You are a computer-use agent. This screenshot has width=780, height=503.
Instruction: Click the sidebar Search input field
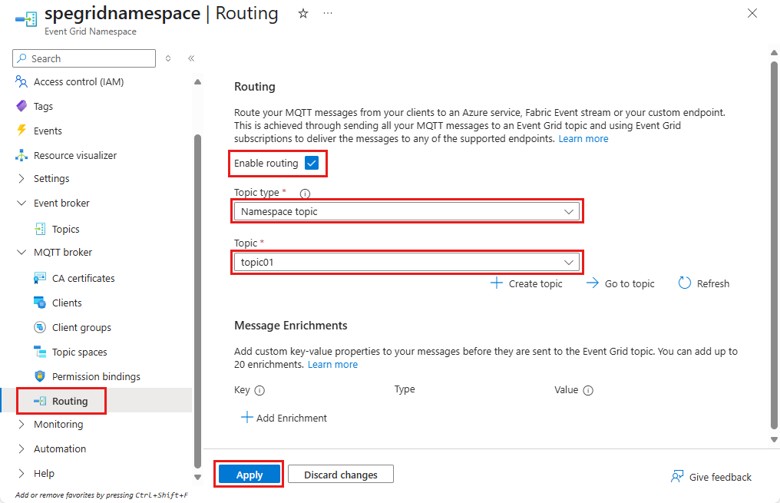[x=84, y=58]
